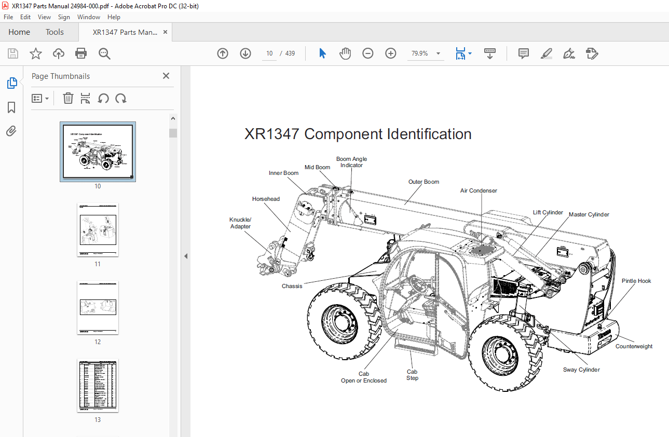
Task: Select page 13 thumbnail
Action: tap(98, 385)
